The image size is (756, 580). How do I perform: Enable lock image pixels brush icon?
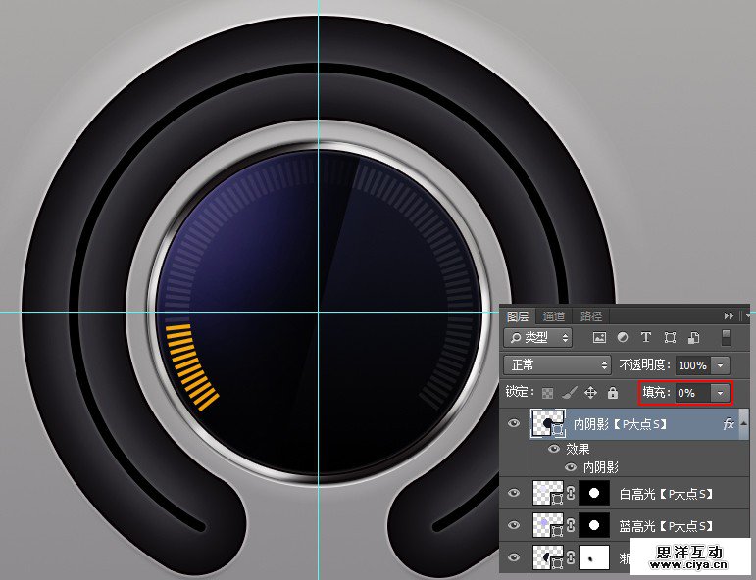click(x=569, y=392)
